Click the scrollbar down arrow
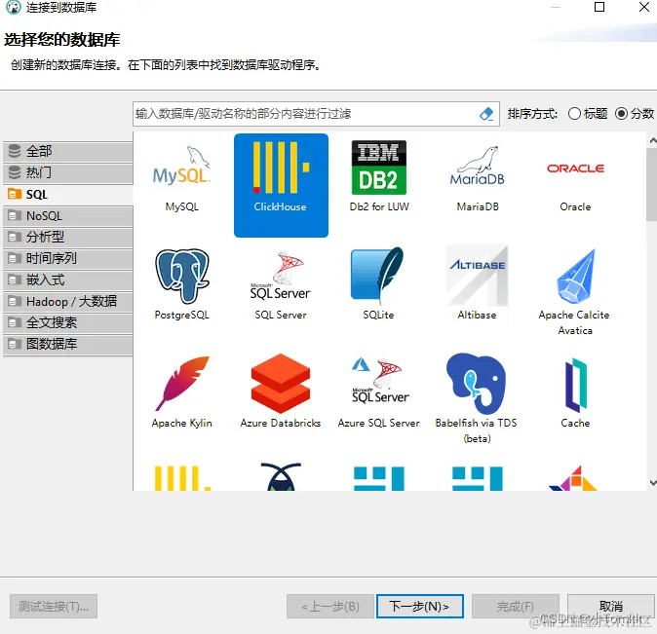 tap(652, 483)
